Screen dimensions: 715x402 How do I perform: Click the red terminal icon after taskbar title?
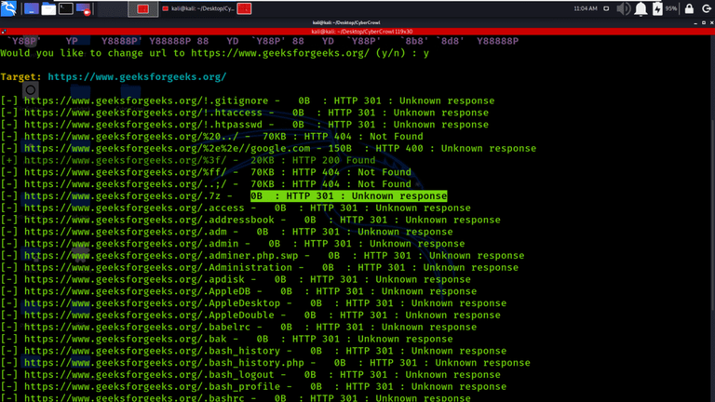[245, 8]
